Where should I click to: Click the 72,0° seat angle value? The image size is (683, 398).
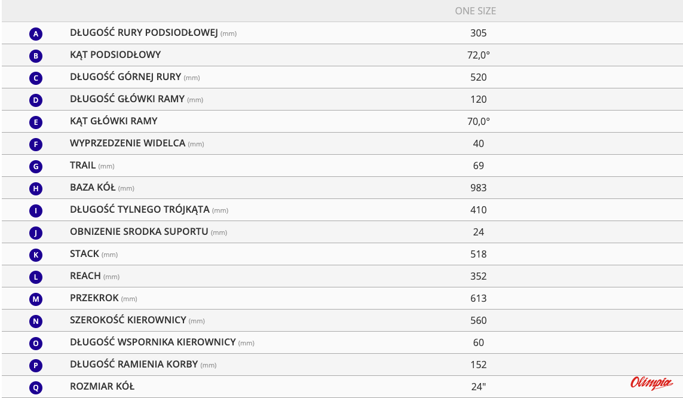click(478, 55)
